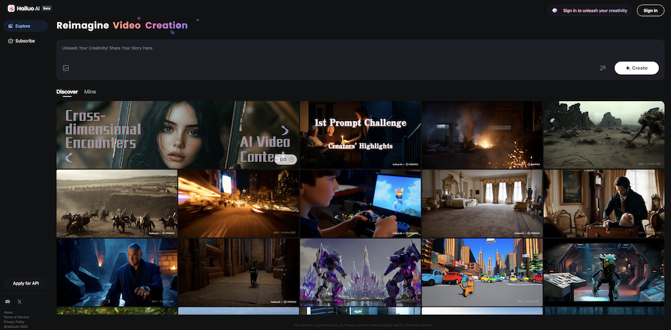Open the Terms of Service link

click(x=16, y=317)
